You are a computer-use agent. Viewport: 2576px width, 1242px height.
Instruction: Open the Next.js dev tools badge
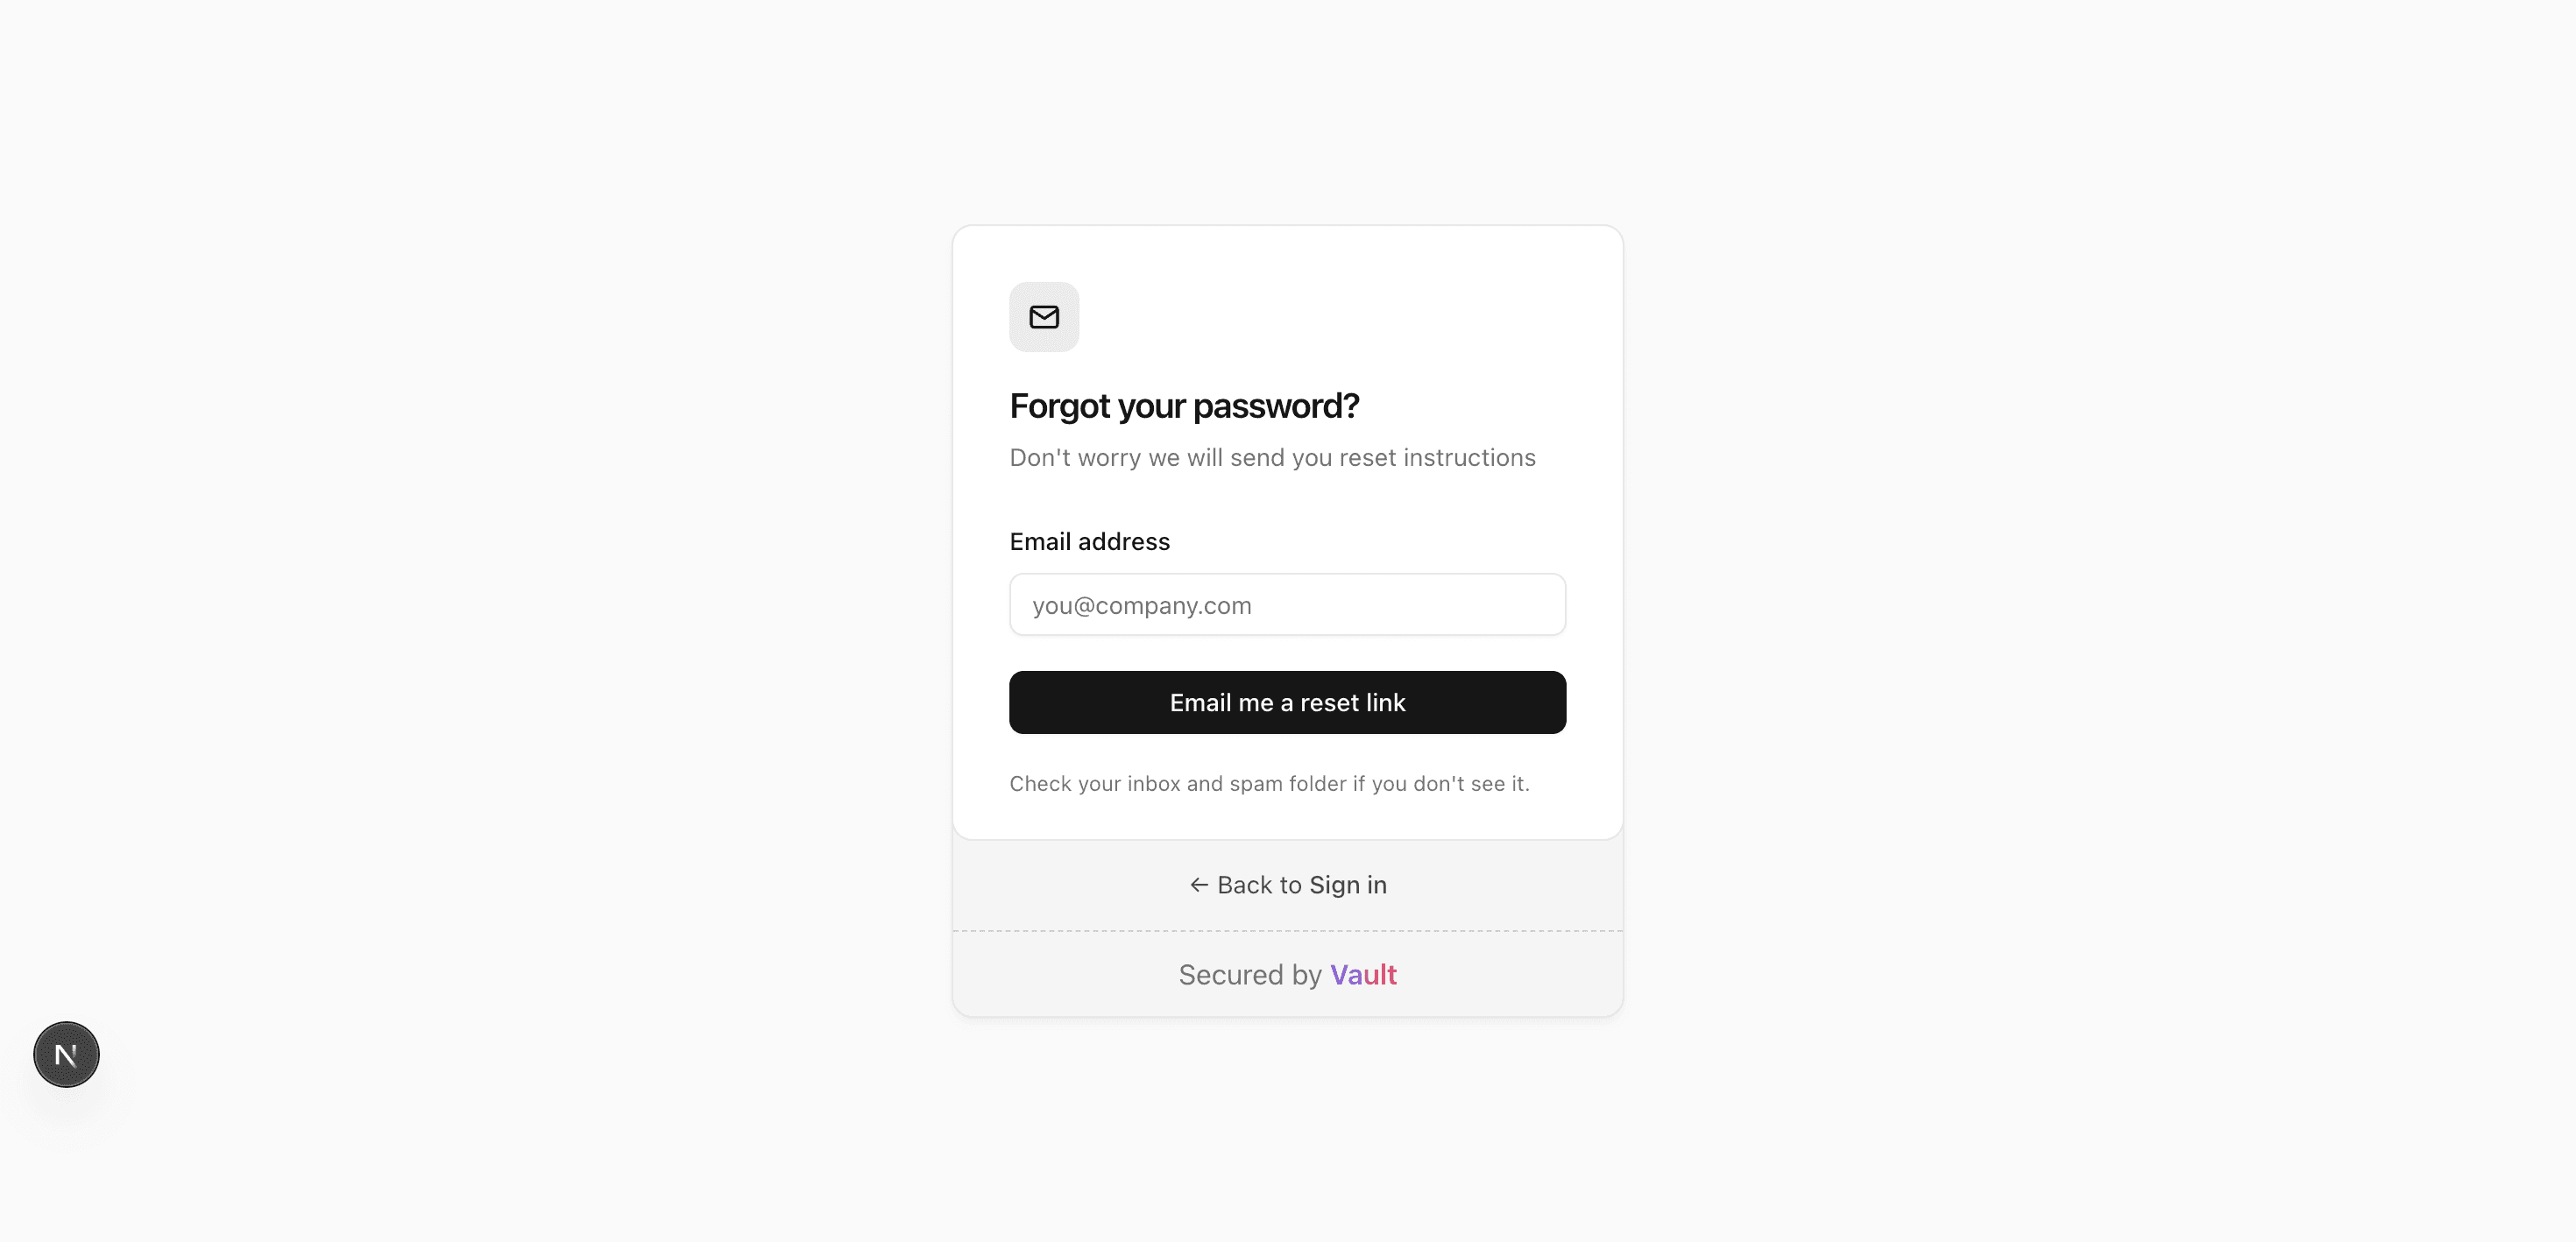click(x=66, y=1054)
